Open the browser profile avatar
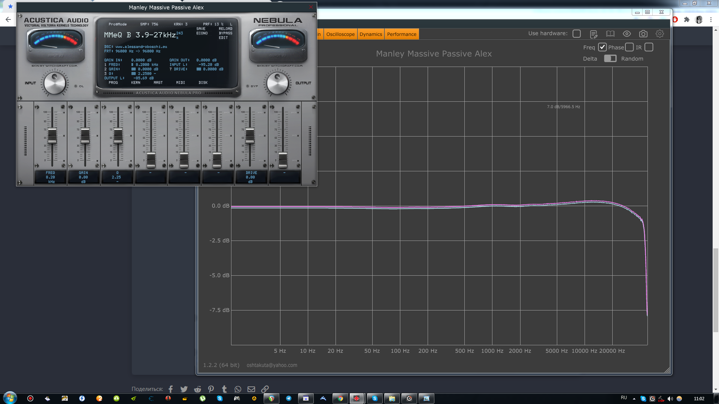Screen dimensions: 719x404 [x=699, y=19]
